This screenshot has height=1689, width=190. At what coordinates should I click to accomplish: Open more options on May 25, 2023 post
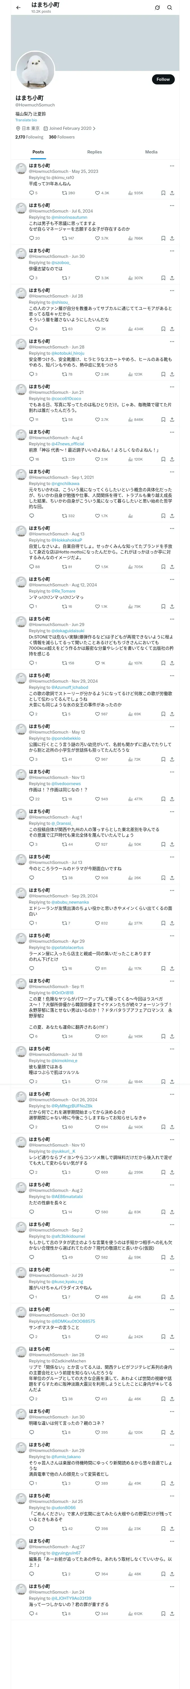[x=172, y=166]
